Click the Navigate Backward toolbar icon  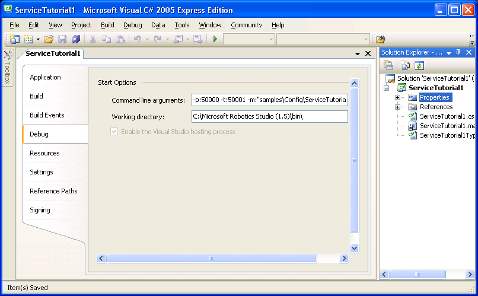[178, 39]
